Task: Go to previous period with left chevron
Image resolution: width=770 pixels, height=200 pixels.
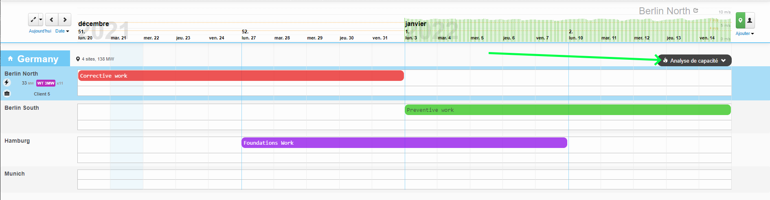Action: (51, 20)
